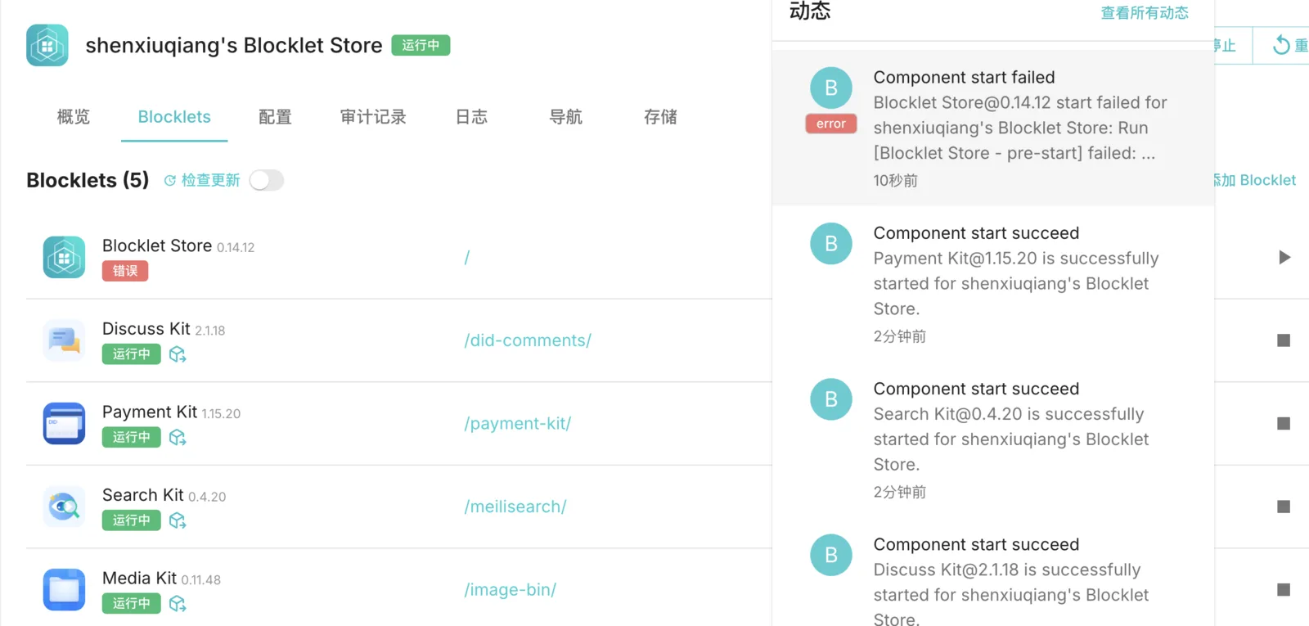Toggle the auto check update switch
This screenshot has width=1309, height=626.
click(x=267, y=180)
